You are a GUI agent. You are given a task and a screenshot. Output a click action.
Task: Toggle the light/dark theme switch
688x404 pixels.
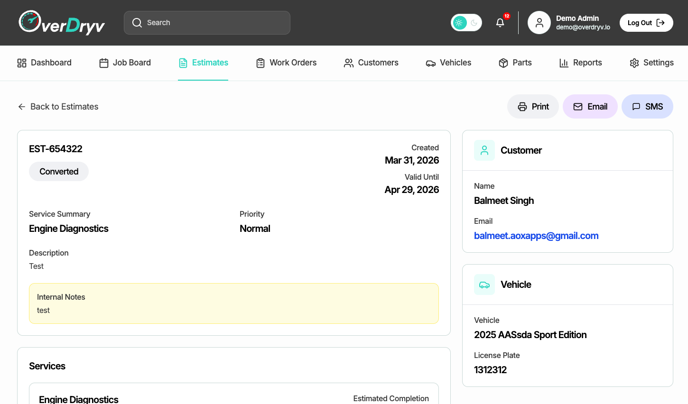[x=466, y=23]
